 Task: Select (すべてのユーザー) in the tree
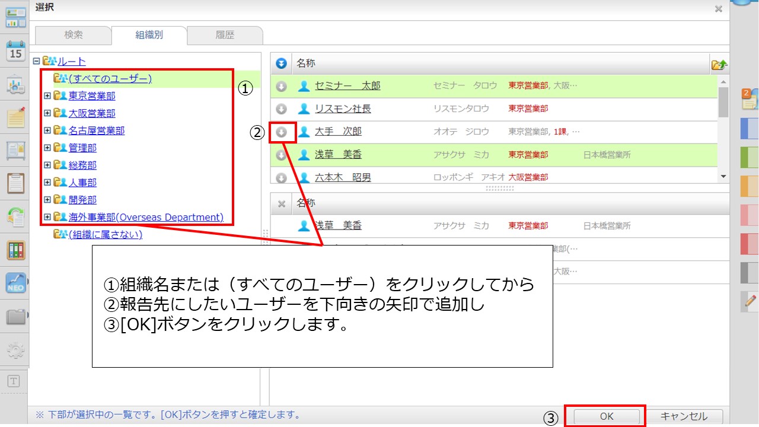110,78
